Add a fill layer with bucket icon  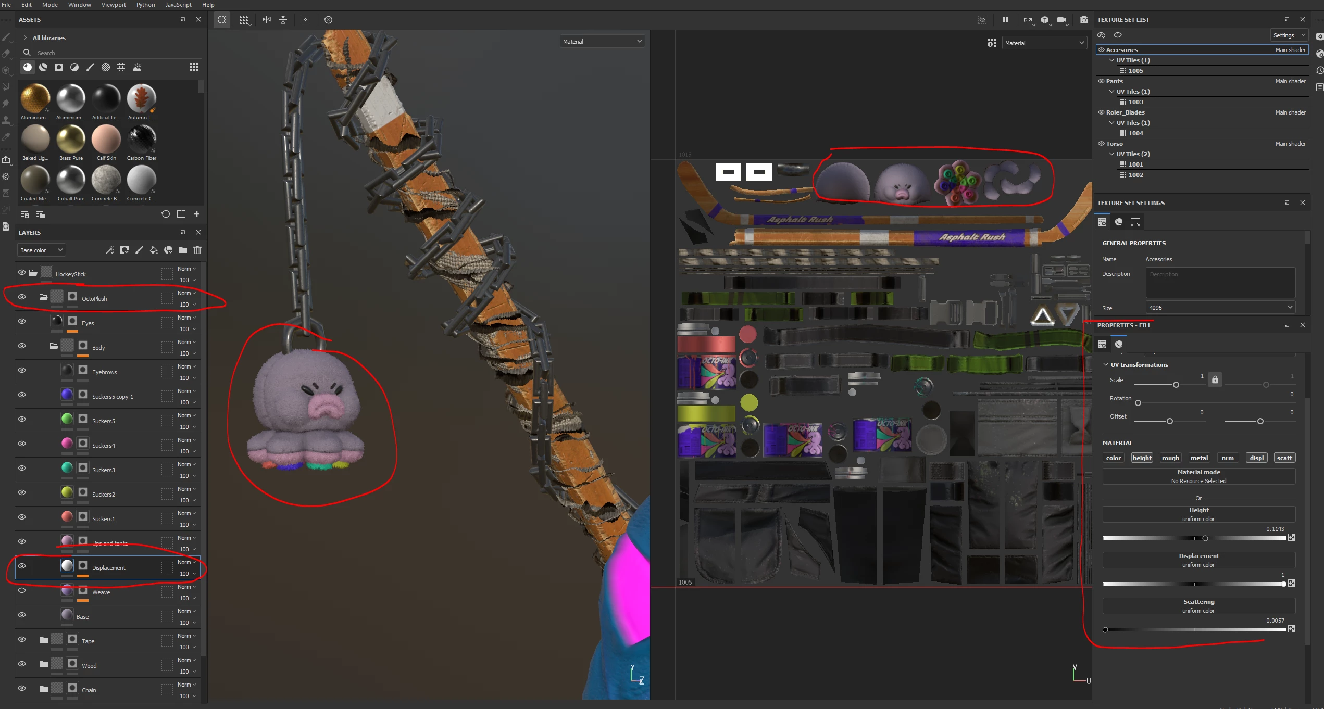point(154,250)
